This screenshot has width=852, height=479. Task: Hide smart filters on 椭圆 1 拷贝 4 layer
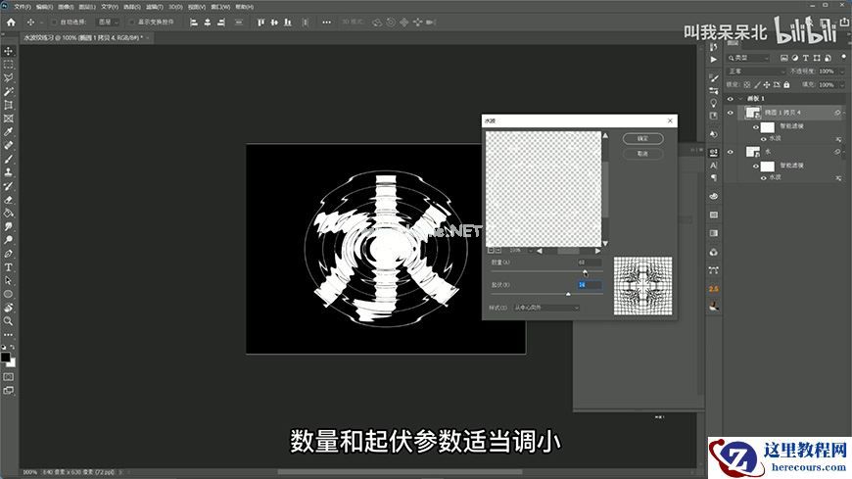(x=755, y=127)
